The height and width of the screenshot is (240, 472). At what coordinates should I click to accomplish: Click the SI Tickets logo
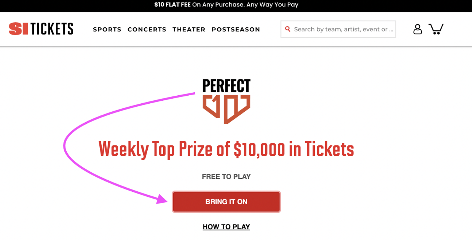click(x=41, y=28)
